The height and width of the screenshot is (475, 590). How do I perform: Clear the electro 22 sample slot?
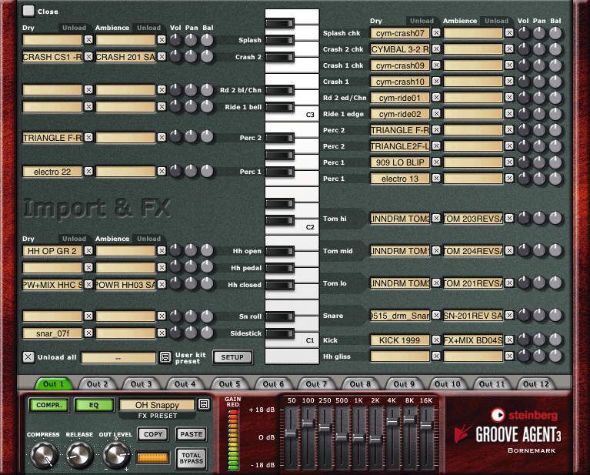pos(88,172)
